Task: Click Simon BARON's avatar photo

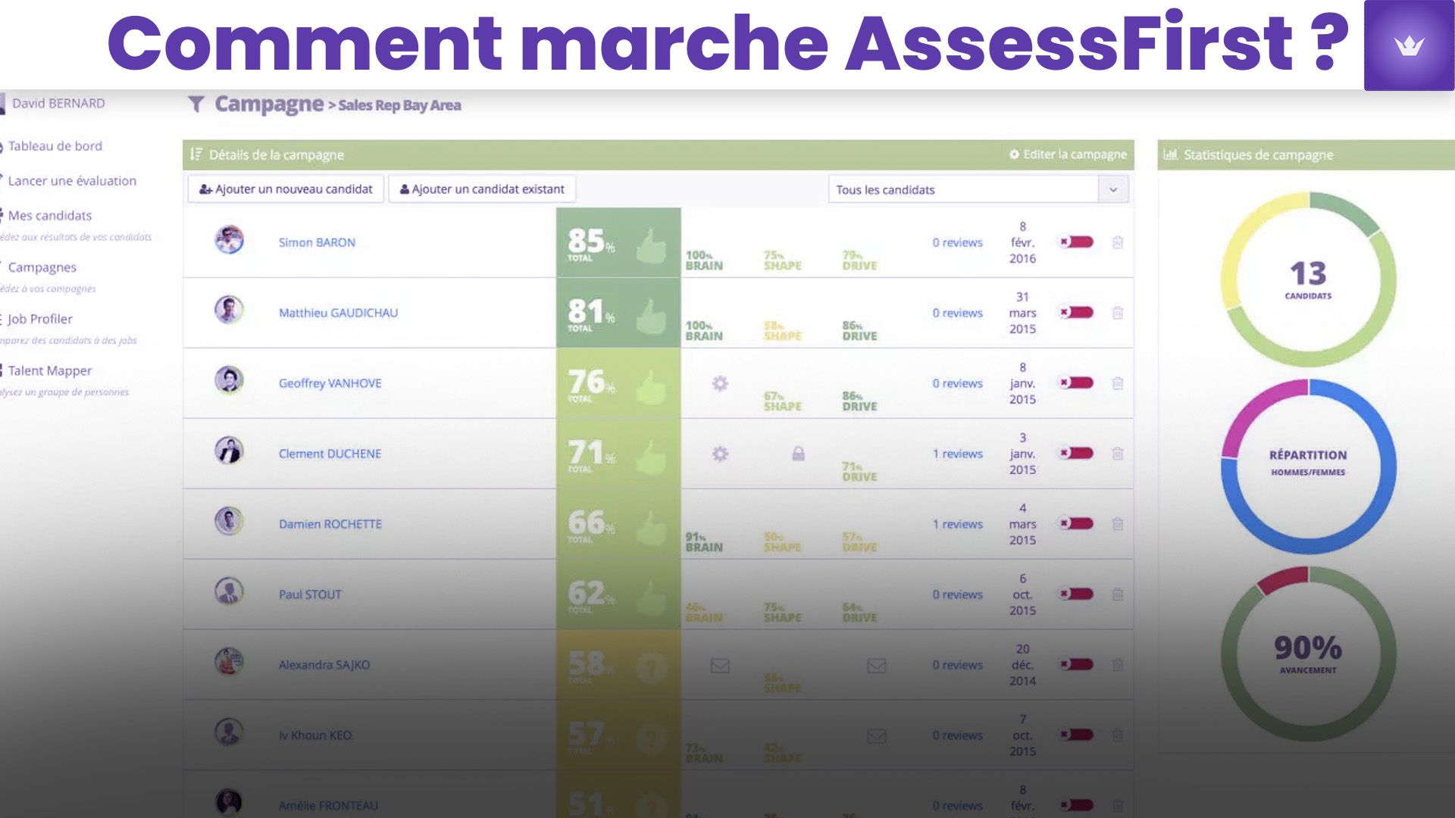Action: [229, 240]
